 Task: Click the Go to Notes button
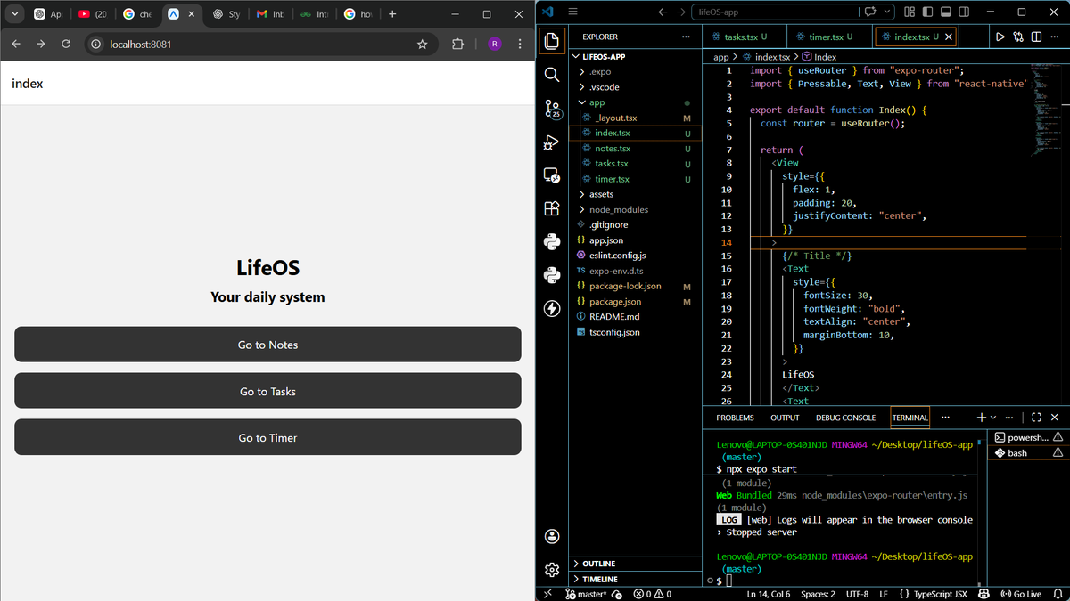coord(267,345)
